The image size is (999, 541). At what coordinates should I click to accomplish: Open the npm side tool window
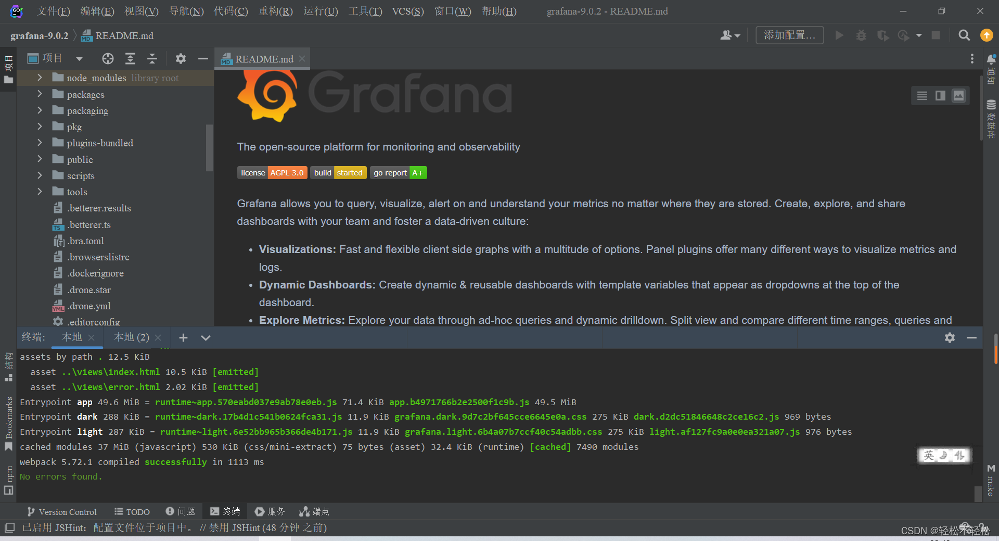[x=8, y=480]
